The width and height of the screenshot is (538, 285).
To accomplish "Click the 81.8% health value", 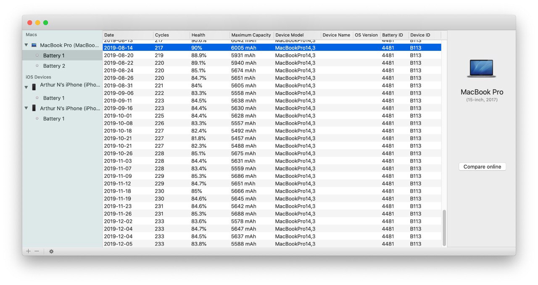I will (x=199, y=138).
